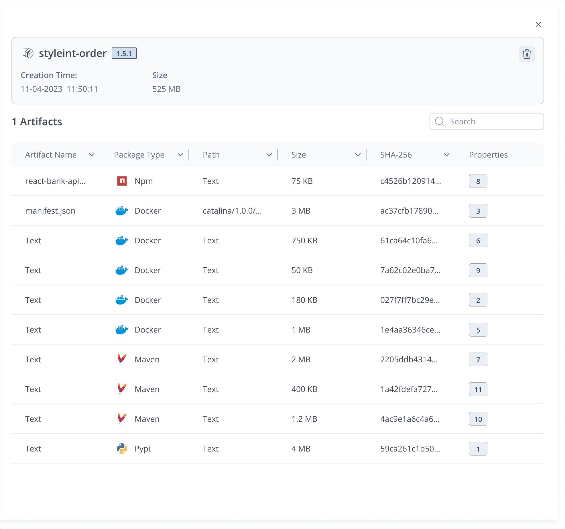This screenshot has width=565, height=529.
Task: Open the SHA-256 column dropdown
Action: pyautogui.click(x=447, y=155)
